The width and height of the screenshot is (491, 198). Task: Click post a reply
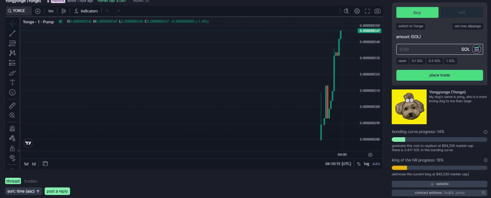tap(58, 191)
